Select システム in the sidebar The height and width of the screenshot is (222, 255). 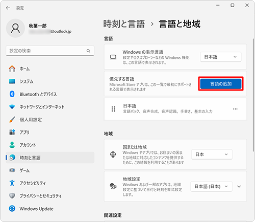[50, 81]
